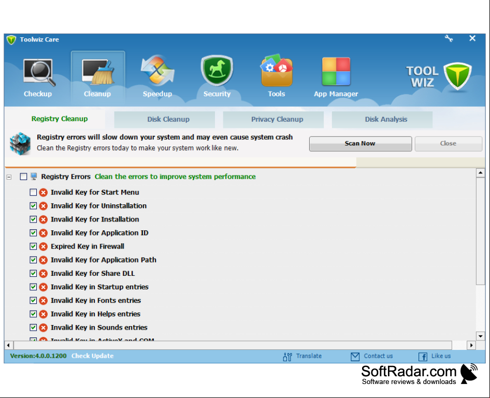Uncheck Invalid Key in Sounds entries
The width and height of the screenshot is (490, 398).
33,328
